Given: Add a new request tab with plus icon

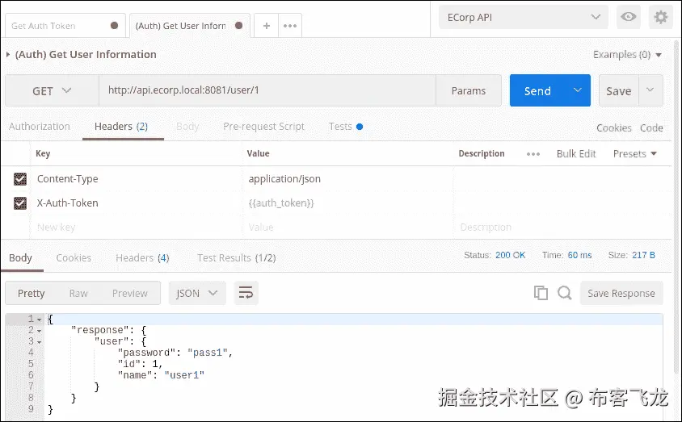Looking at the screenshot, I should 266,26.
